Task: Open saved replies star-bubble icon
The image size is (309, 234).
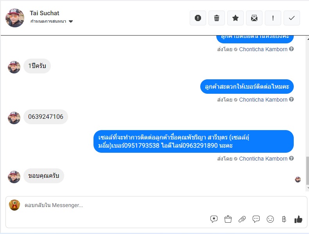Action: (214, 219)
